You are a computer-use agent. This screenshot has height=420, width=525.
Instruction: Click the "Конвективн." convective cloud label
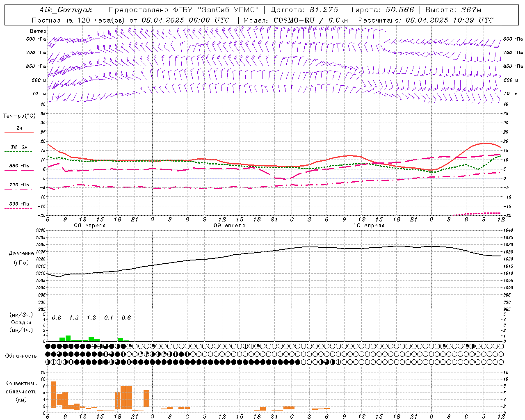[x=21, y=383]
